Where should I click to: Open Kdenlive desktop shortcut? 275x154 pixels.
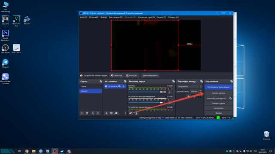click(27, 20)
